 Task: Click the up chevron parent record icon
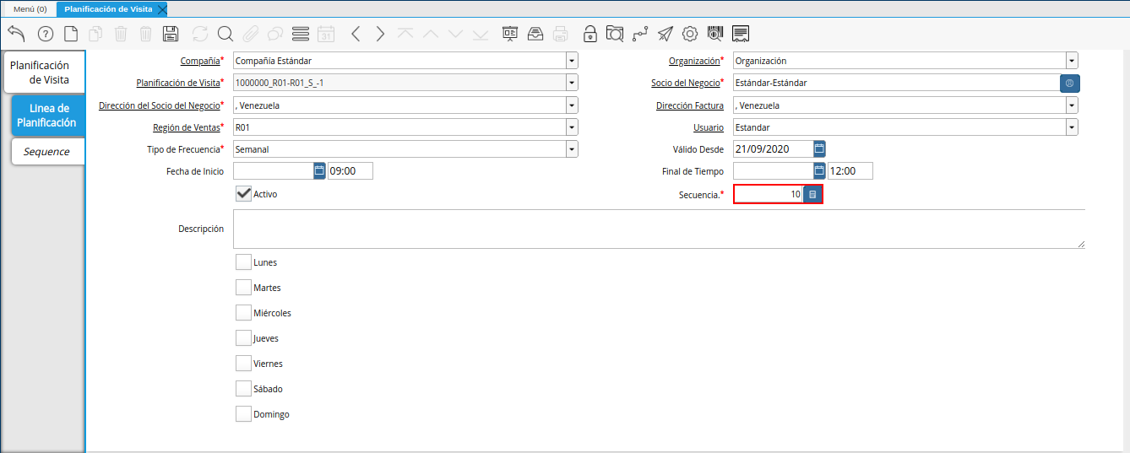(431, 34)
